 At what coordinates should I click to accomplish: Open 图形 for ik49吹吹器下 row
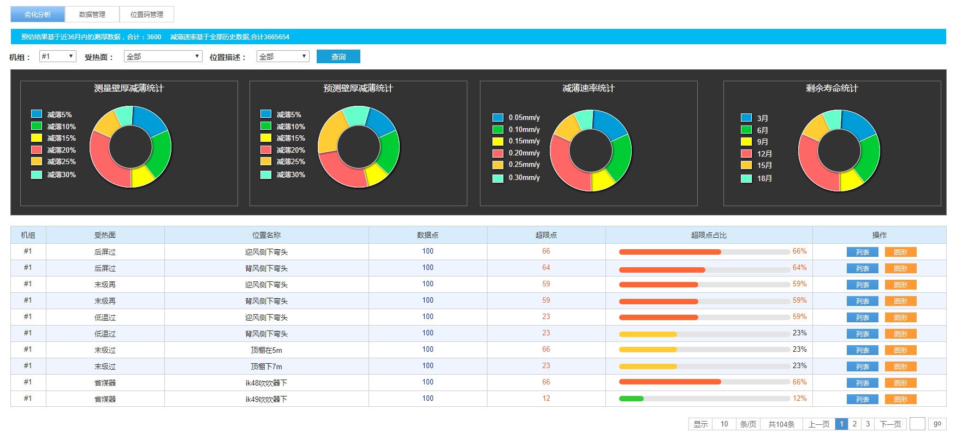click(901, 399)
